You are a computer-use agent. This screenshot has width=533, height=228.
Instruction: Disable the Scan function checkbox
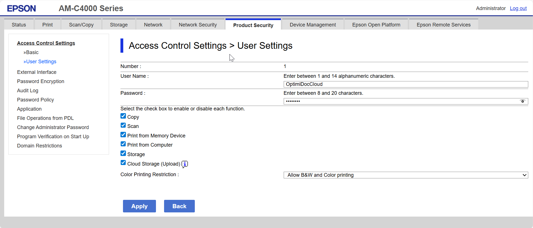[123, 125]
